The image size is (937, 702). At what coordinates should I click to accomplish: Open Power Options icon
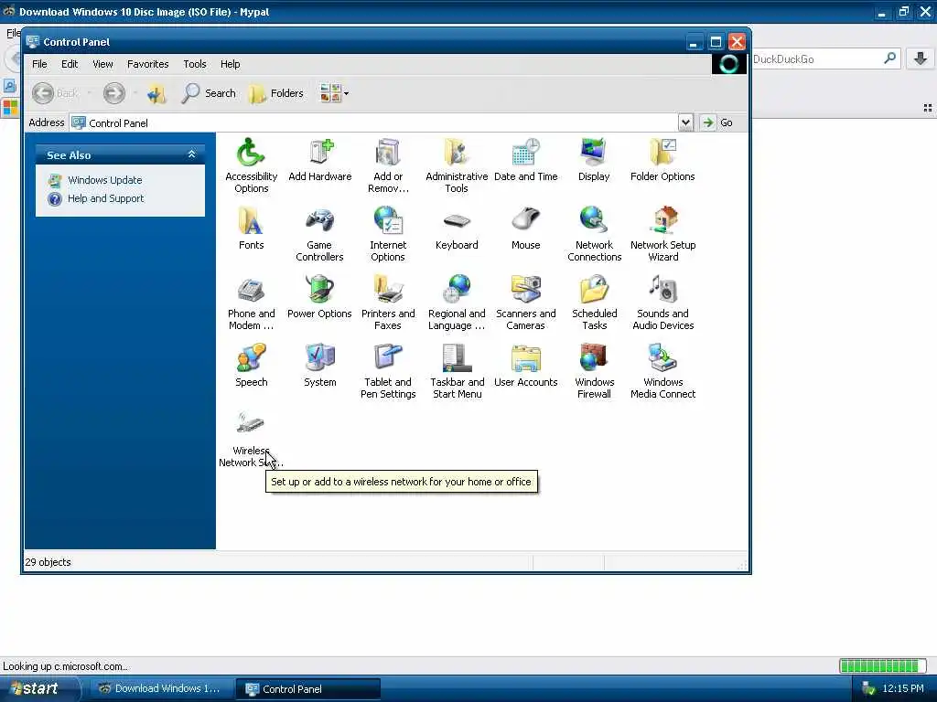coord(319,297)
